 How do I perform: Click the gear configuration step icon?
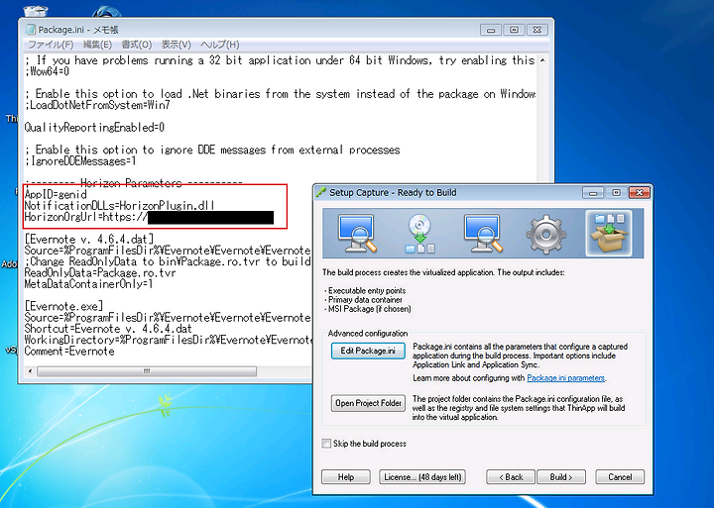coord(546,235)
